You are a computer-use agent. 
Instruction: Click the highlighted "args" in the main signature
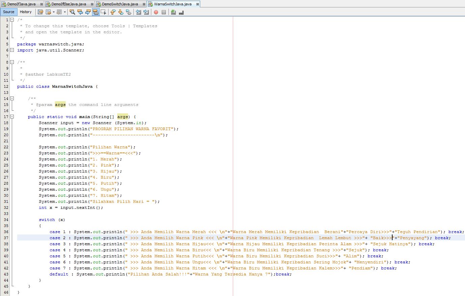[x=123, y=117]
